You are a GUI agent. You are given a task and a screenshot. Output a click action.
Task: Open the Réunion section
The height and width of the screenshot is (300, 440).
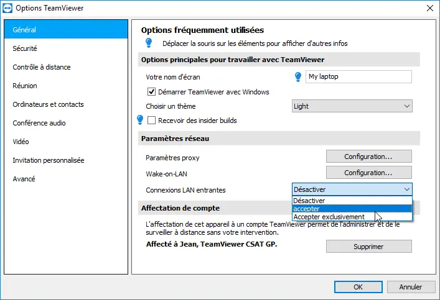pos(66,86)
